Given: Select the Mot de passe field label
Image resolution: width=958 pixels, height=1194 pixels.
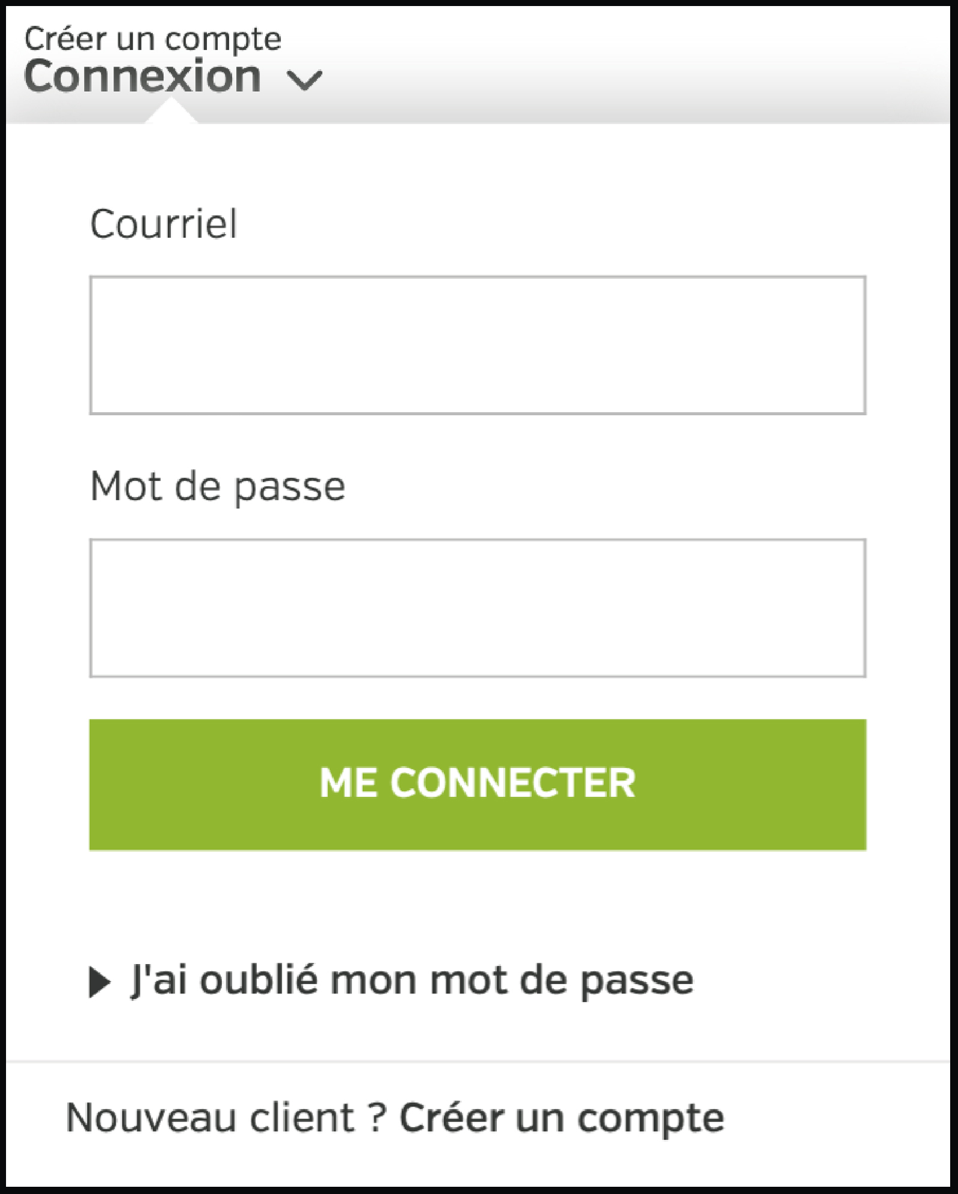Looking at the screenshot, I should [217, 487].
